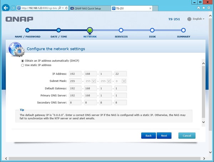This screenshot has width=214, height=162.
Task: Click the DISK step label
Action: tap(152, 37)
